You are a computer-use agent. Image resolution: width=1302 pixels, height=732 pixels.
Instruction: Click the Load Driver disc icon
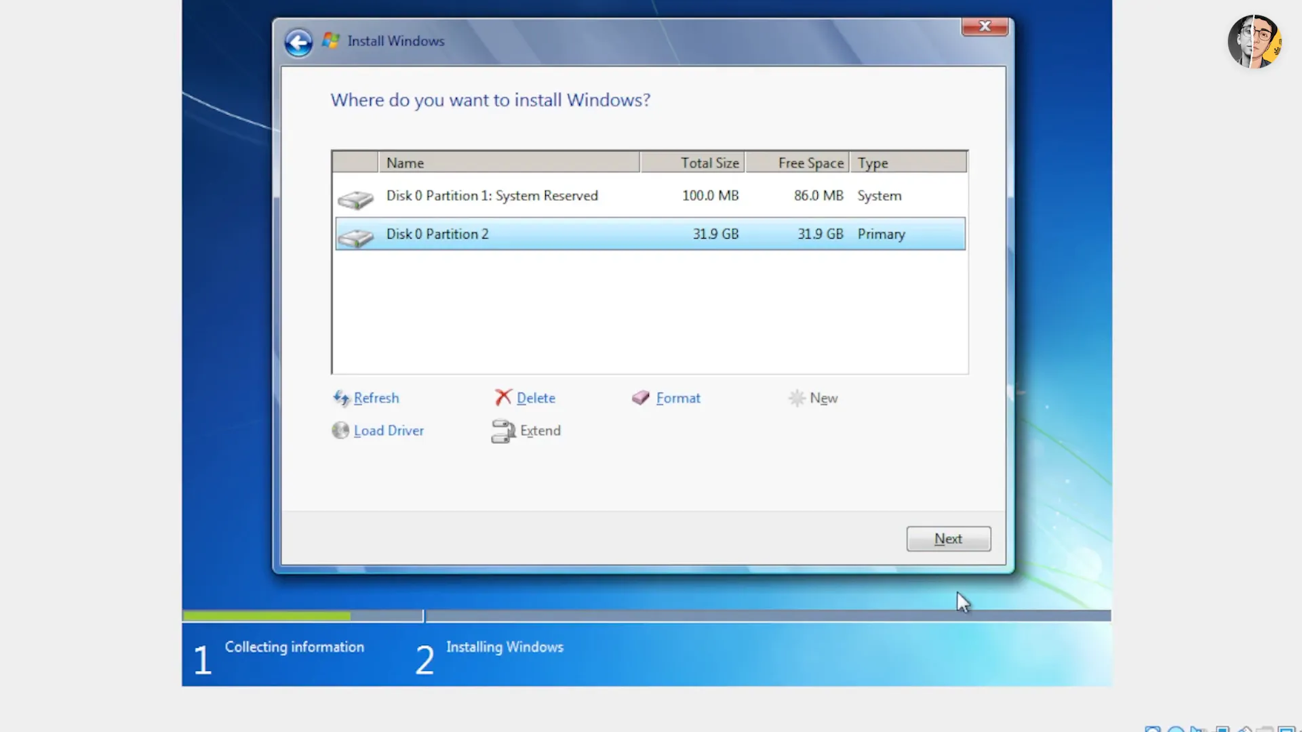340,430
